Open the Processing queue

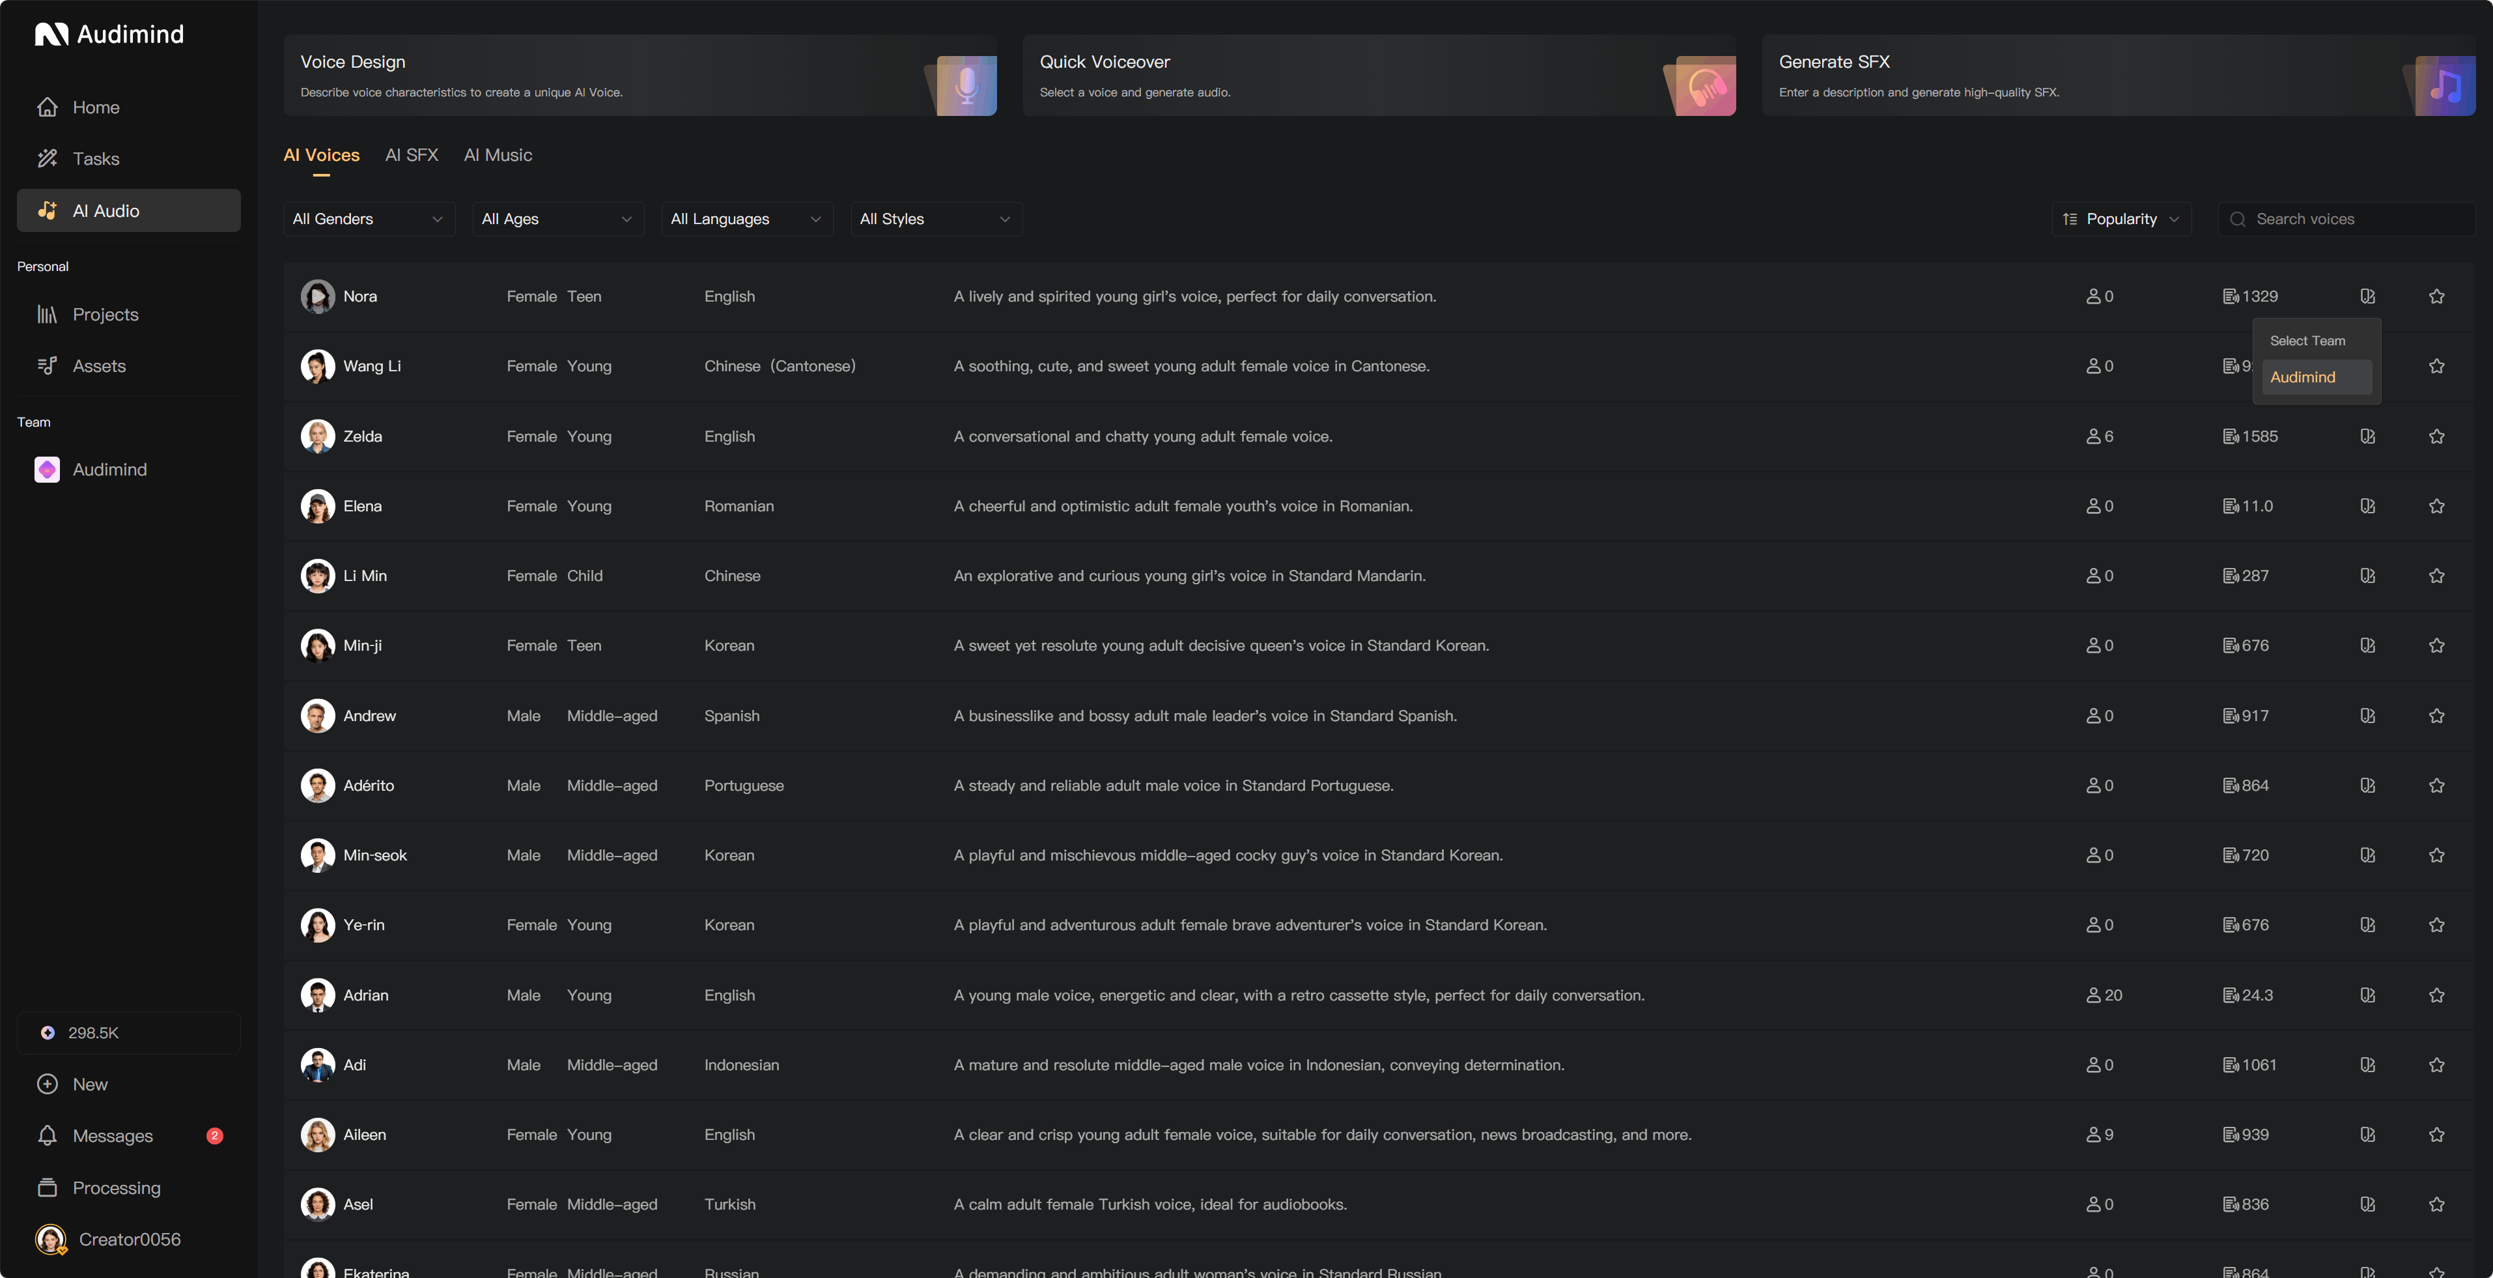pos(129,1188)
